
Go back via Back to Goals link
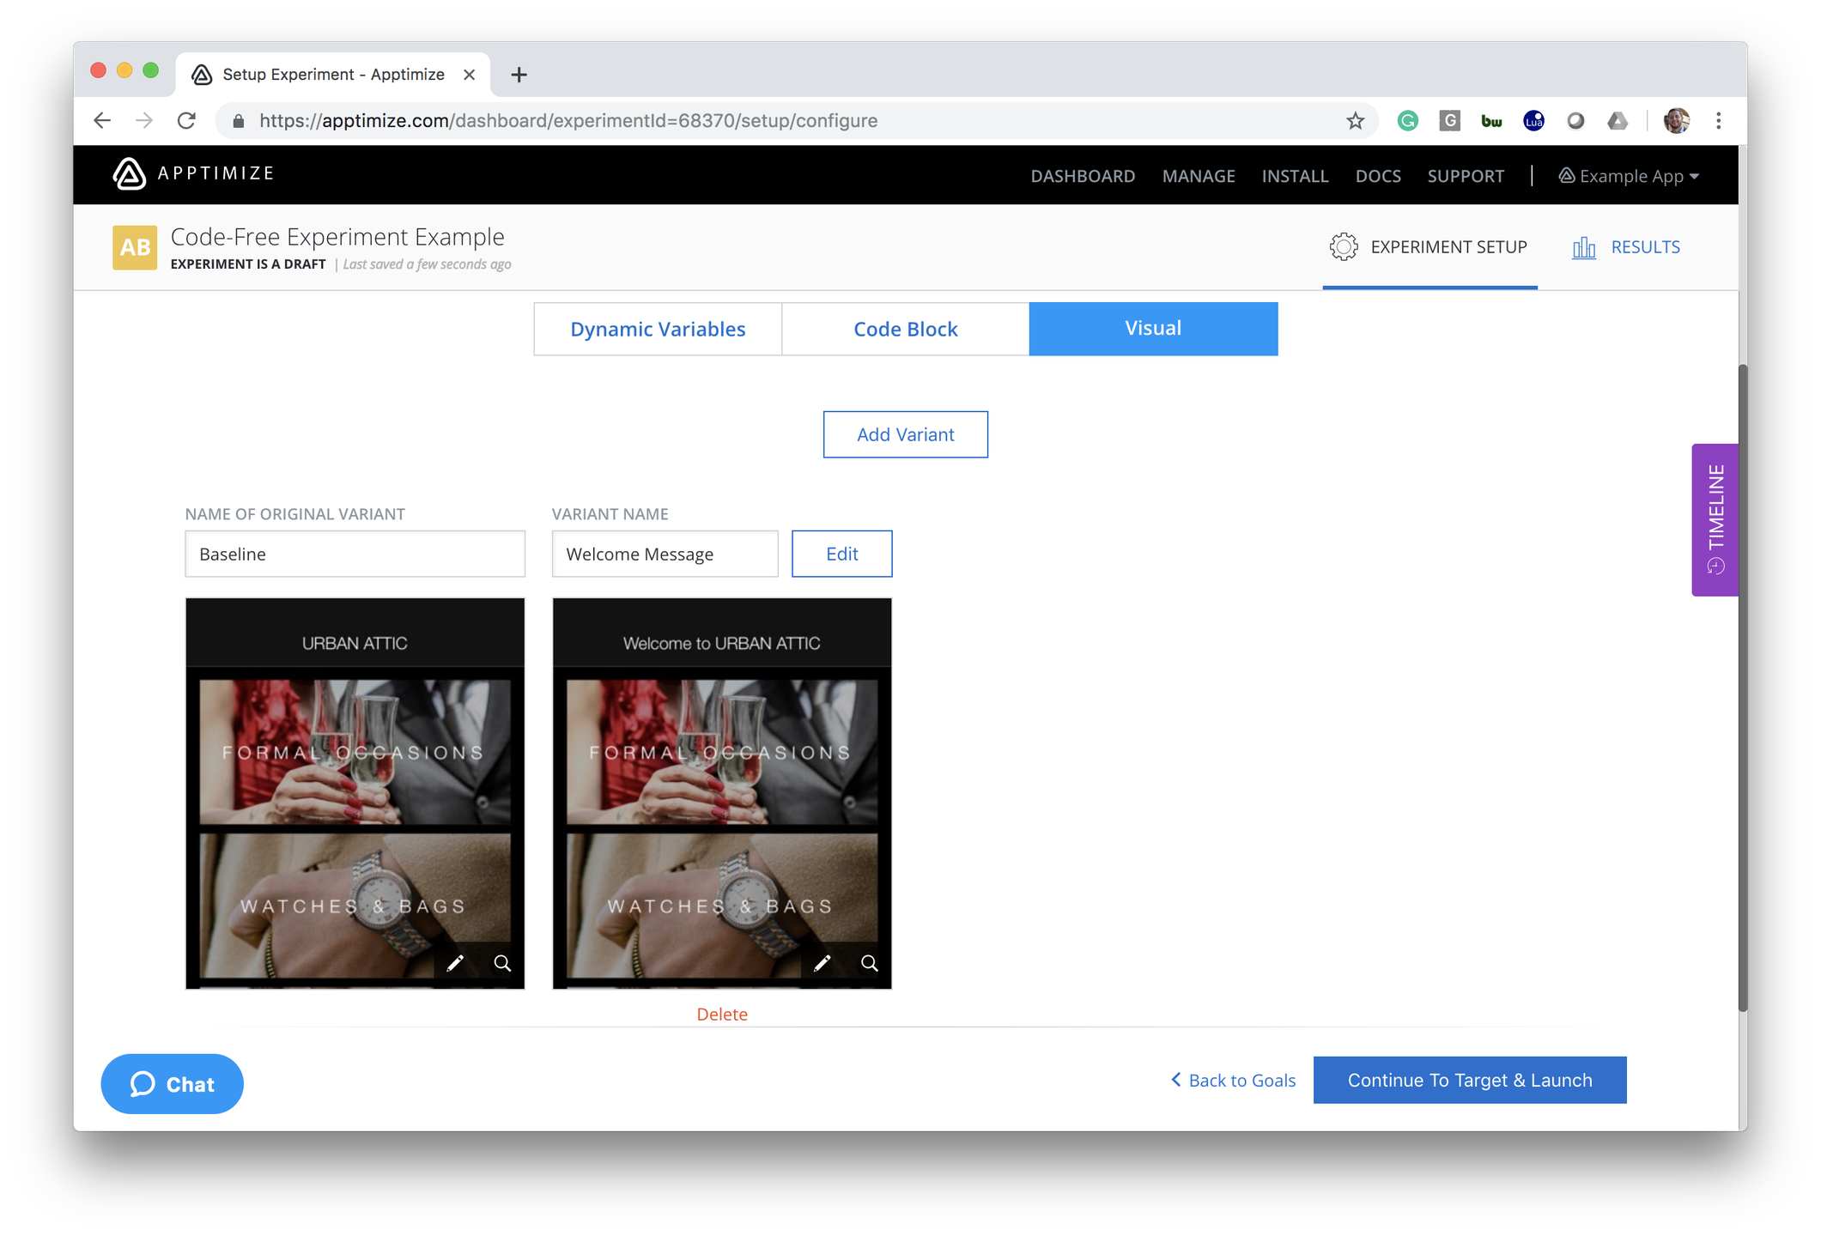click(1233, 1080)
